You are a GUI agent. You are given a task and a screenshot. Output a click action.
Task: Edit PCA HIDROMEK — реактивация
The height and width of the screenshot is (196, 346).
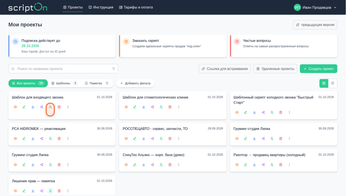[x=24, y=138]
